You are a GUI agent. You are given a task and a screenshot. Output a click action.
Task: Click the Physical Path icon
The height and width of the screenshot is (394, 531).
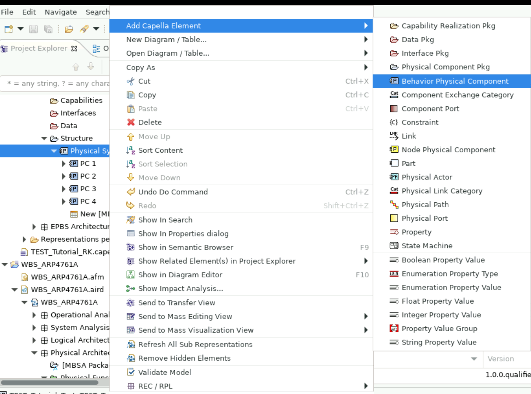[x=394, y=204]
